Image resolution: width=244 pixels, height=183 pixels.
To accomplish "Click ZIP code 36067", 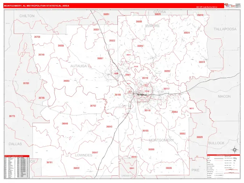I will 100,58.
